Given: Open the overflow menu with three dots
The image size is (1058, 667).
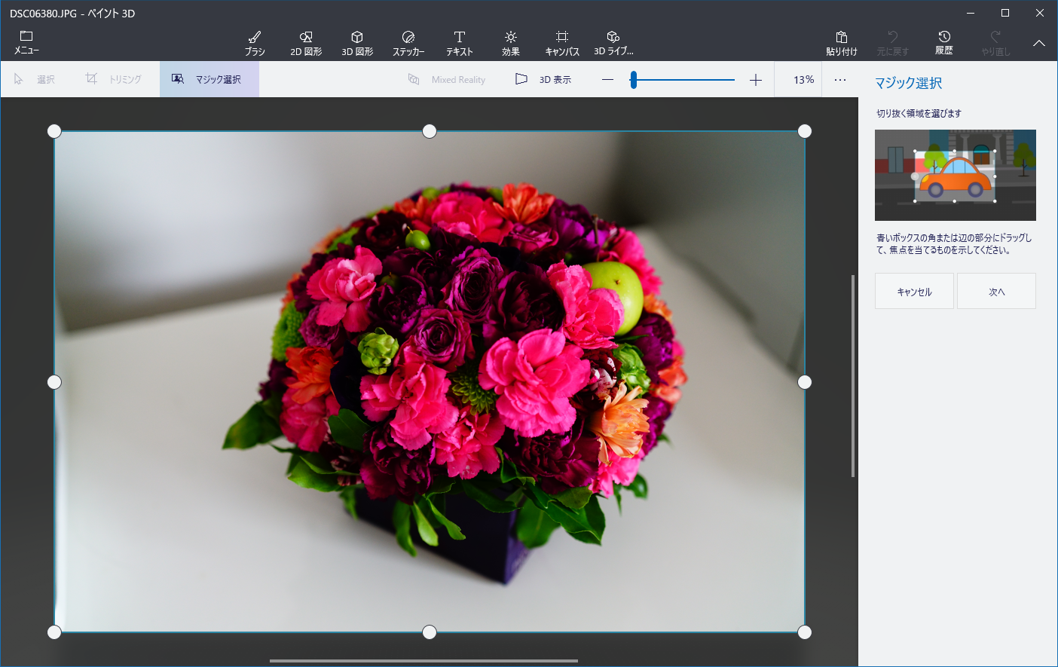Looking at the screenshot, I should pos(839,78).
